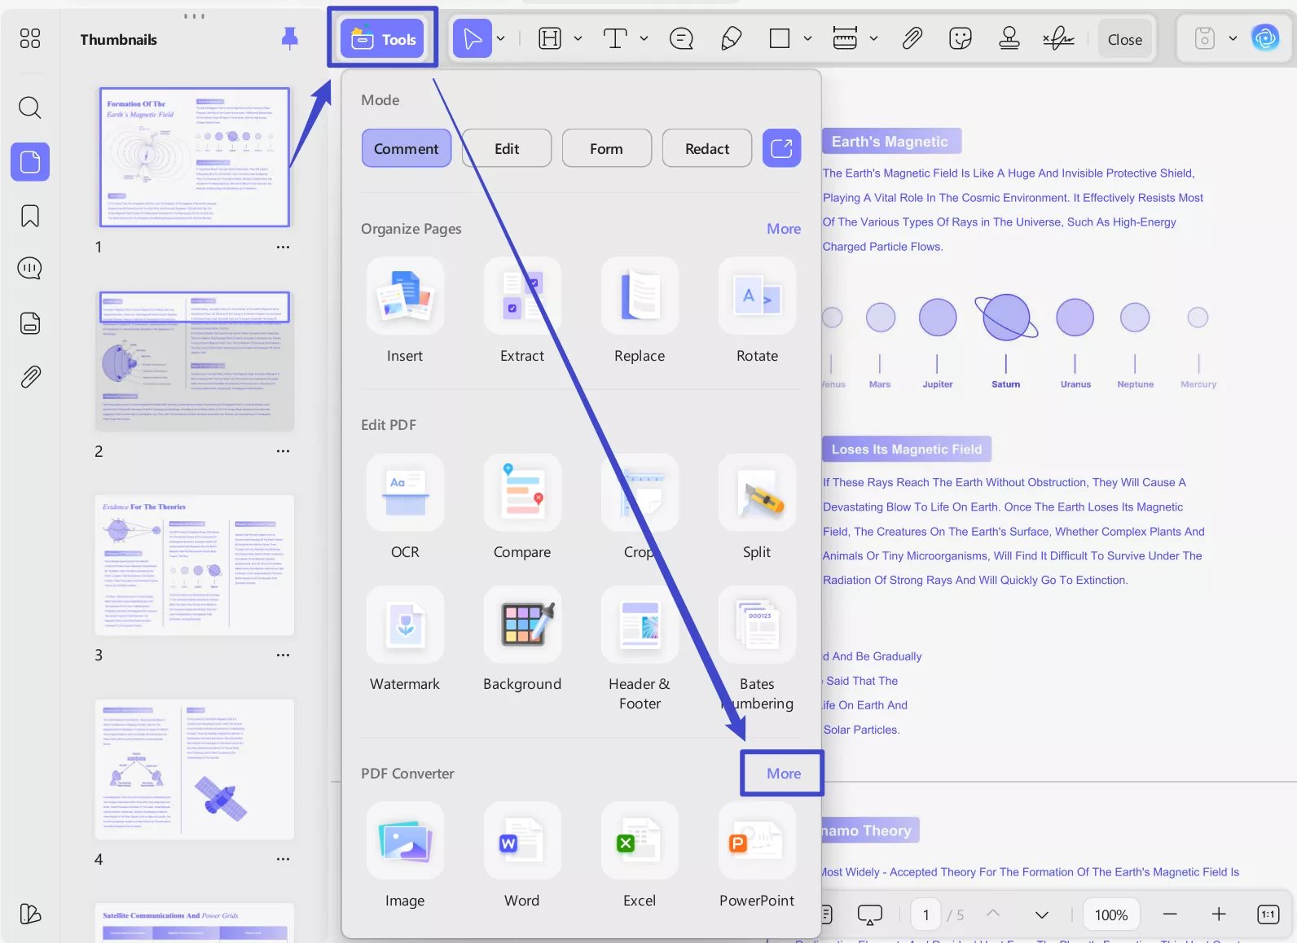This screenshot has height=943, width=1297.
Task: Open page 2 thumbnail options menu
Action: pyautogui.click(x=283, y=451)
